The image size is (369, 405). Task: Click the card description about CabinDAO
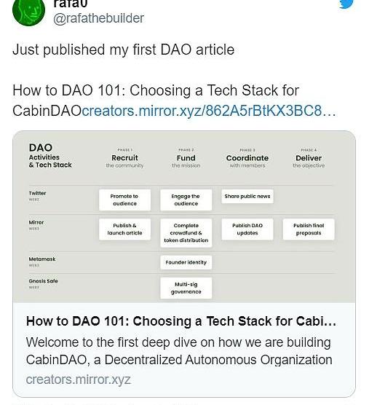click(x=179, y=351)
